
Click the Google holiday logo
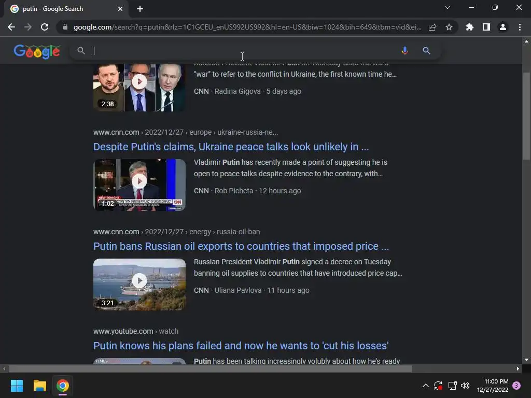37,51
